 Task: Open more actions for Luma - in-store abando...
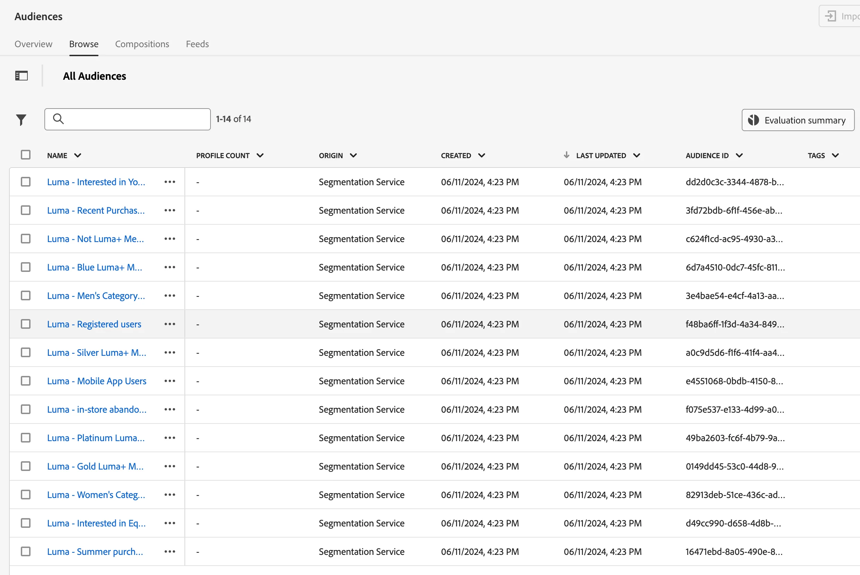point(170,409)
